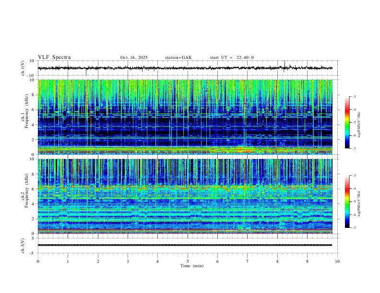
Task: Click the "4" kHz tick on ch.2 frequency axis
Action: pos(34,204)
